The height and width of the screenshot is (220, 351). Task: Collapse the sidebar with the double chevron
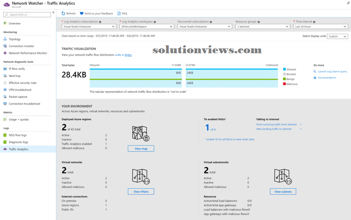[x=53, y=12]
